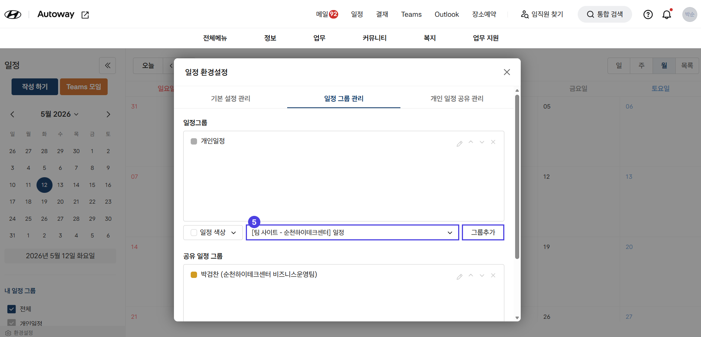Switch calendar to 월 view
This screenshot has height=337, width=701.
click(664, 66)
